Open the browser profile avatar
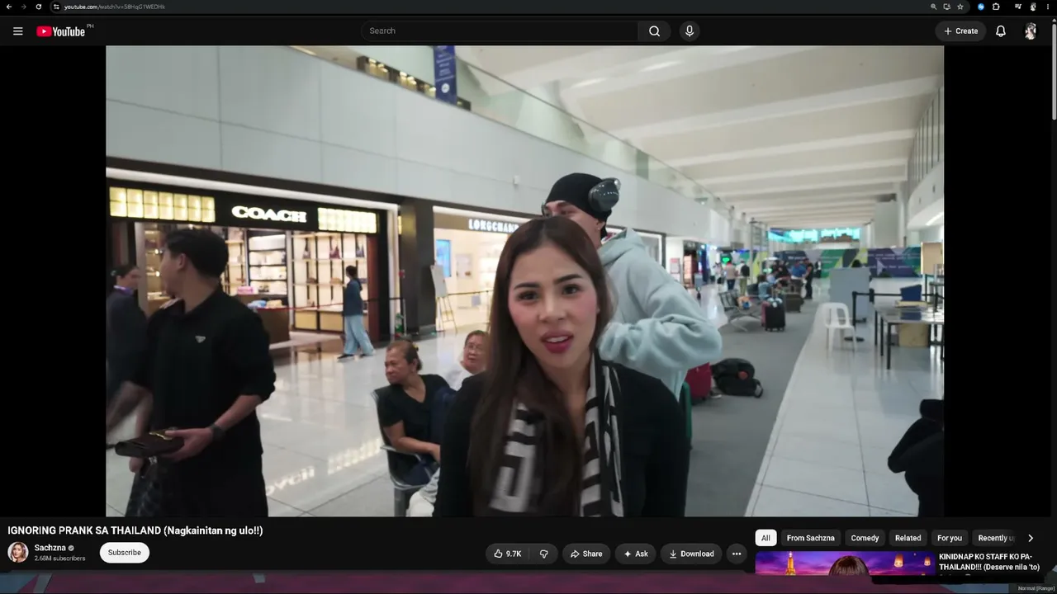This screenshot has height=594, width=1057. 1033,7
